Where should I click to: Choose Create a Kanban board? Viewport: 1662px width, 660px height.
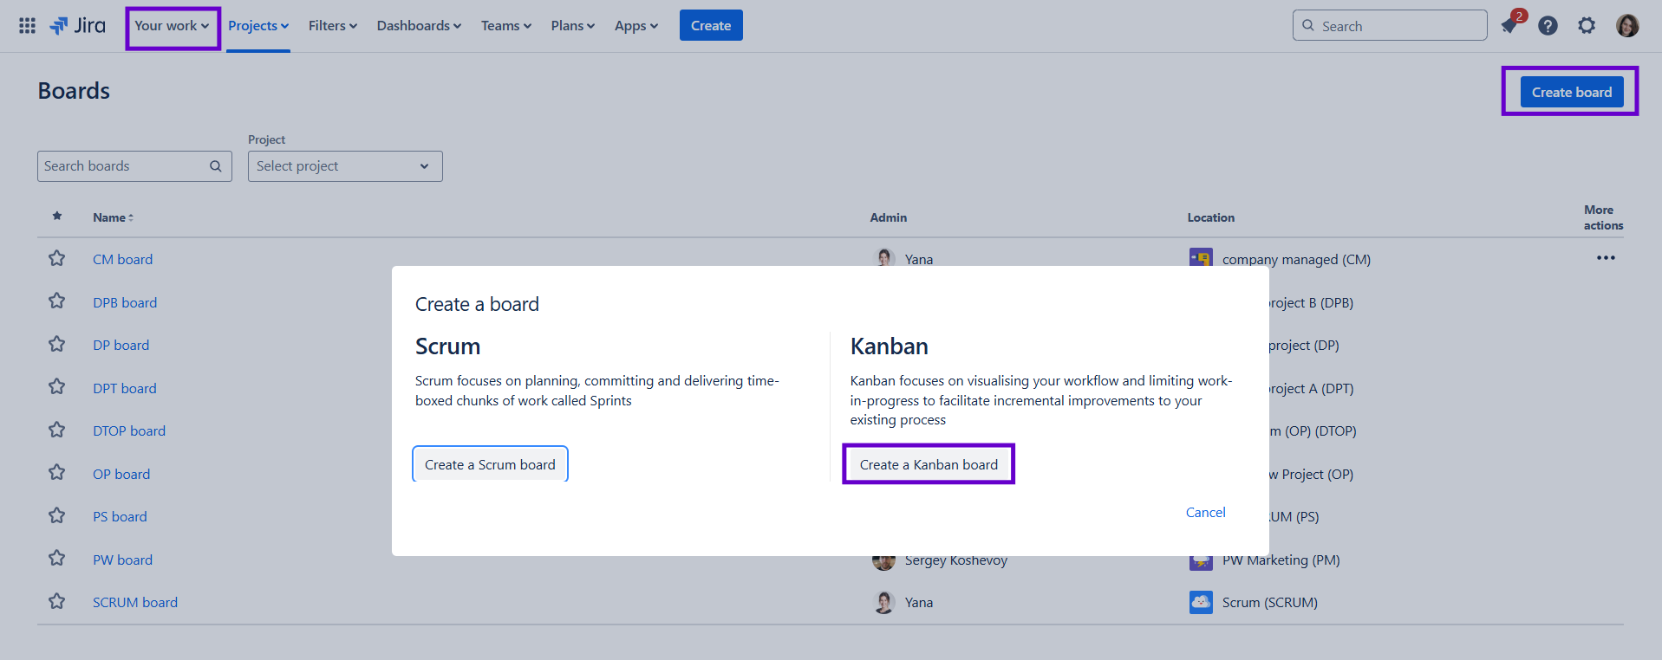click(929, 465)
